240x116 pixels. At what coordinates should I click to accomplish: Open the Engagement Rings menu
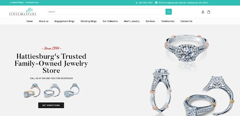tap(64, 21)
